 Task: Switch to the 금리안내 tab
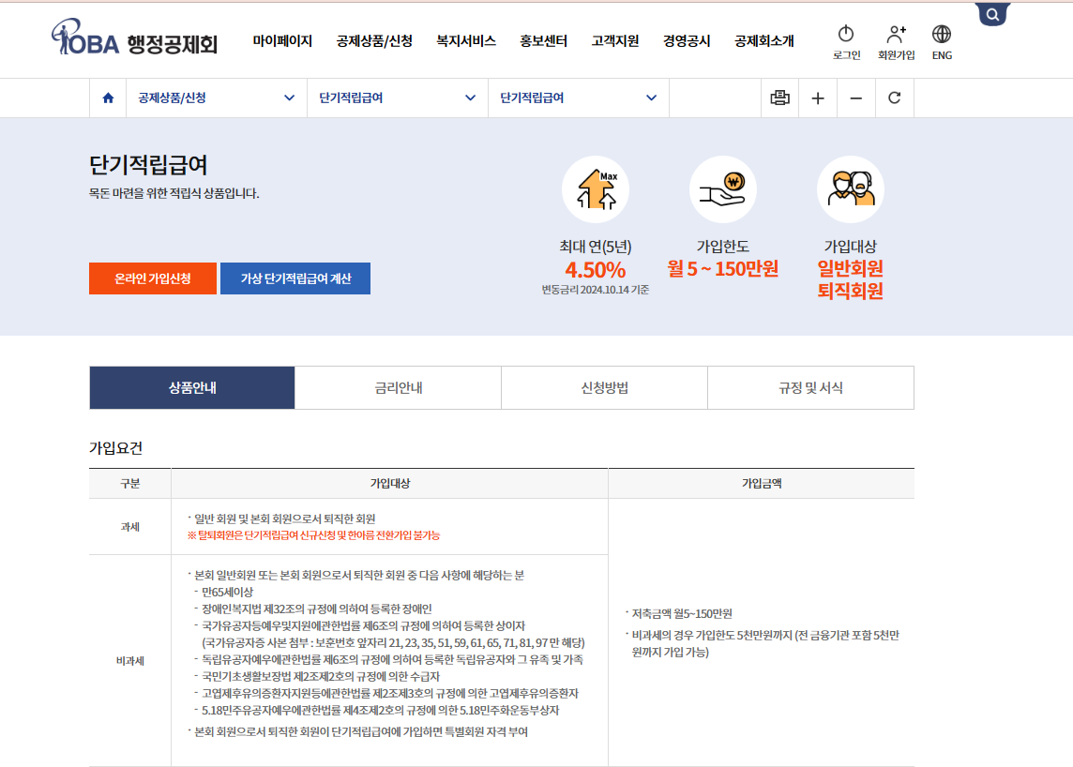pyautogui.click(x=399, y=388)
